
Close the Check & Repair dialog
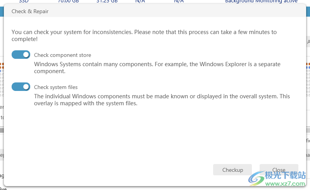279,169
